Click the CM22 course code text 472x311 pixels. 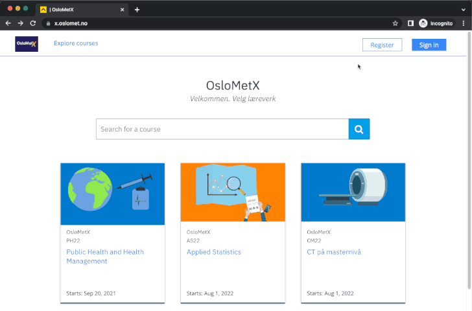[314, 240]
